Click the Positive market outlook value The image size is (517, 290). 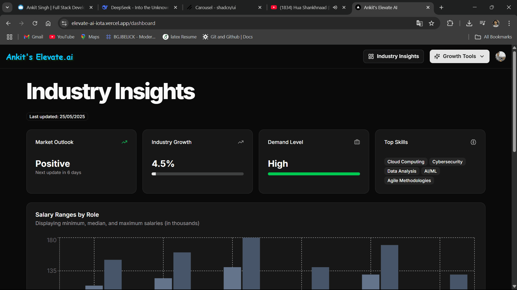tap(53, 164)
